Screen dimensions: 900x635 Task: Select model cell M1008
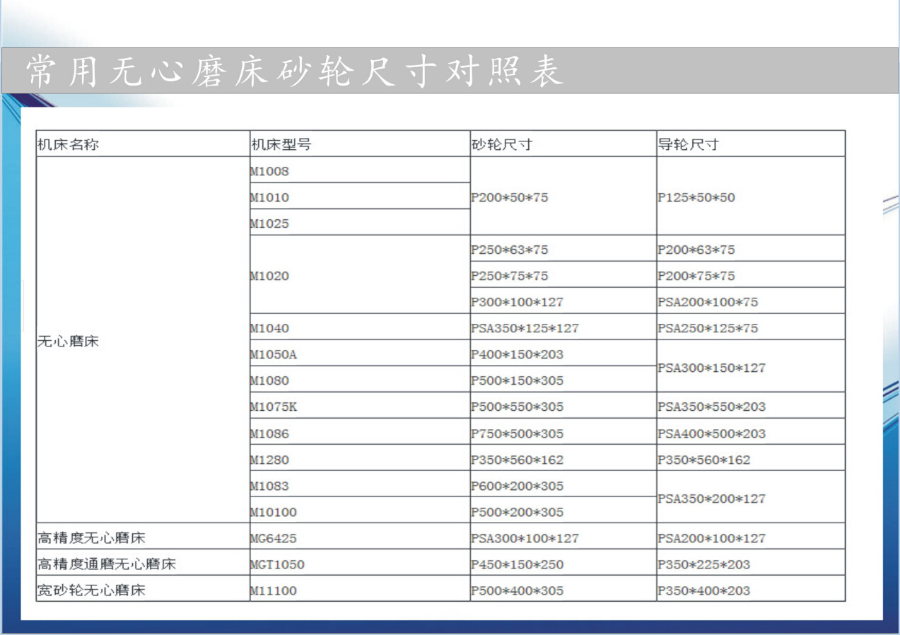click(360, 170)
